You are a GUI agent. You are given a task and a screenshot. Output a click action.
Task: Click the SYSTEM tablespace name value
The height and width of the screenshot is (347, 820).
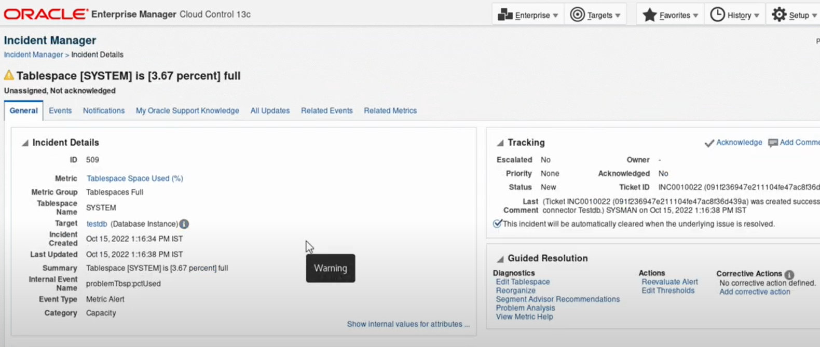(101, 207)
